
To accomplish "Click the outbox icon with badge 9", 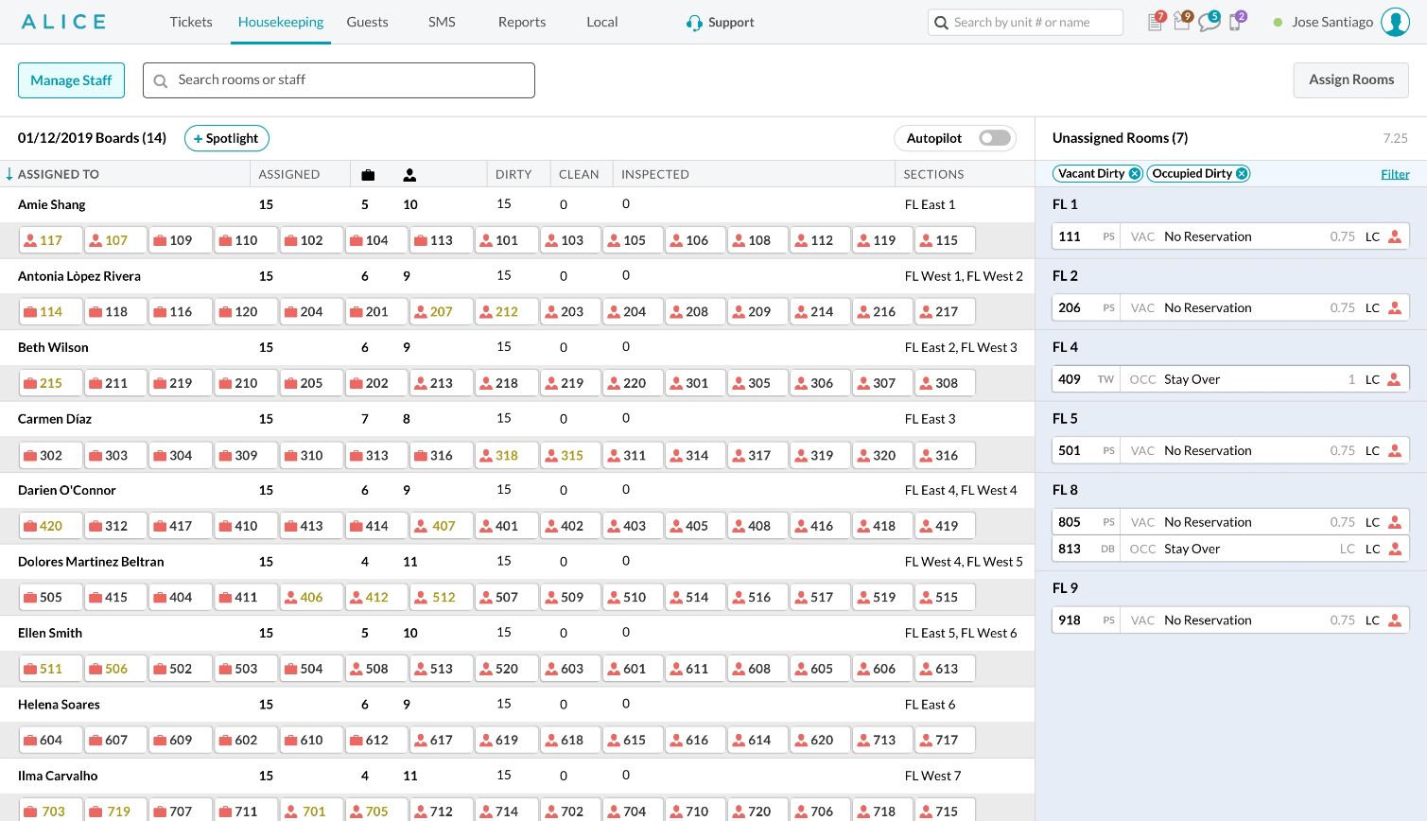I will pyautogui.click(x=1182, y=22).
